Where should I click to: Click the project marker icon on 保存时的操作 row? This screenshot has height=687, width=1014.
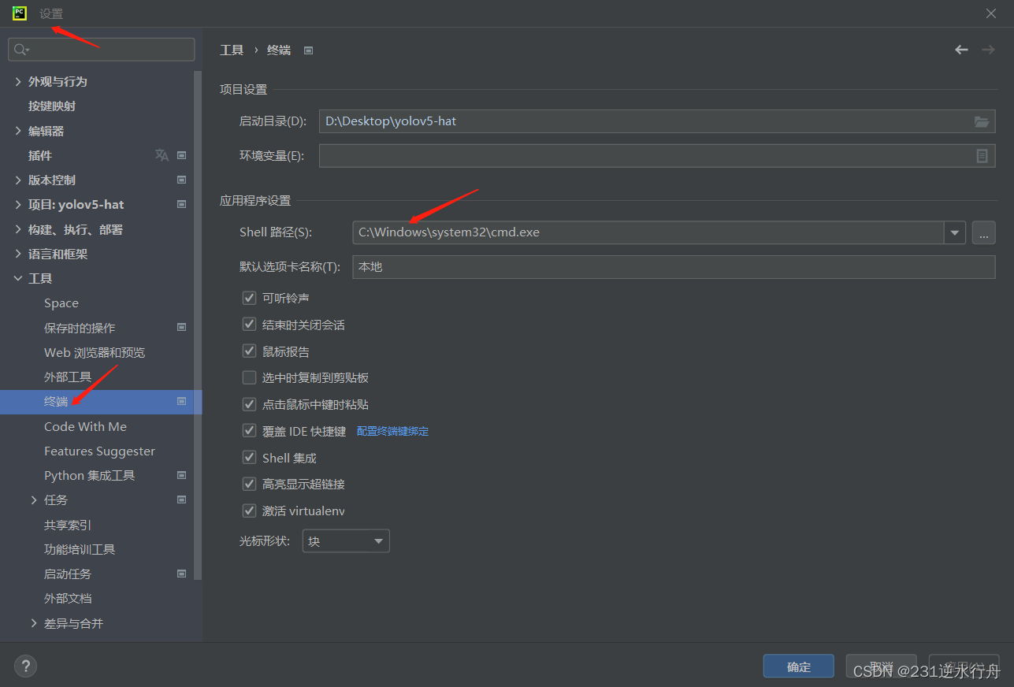click(x=181, y=327)
